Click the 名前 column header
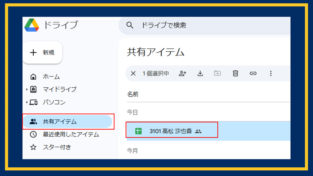This screenshot has height=176, width=313. click(x=133, y=94)
